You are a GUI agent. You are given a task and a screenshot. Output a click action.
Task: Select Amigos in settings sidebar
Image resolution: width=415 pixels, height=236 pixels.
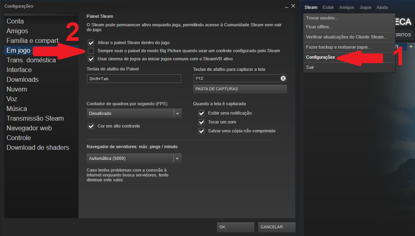(x=41, y=31)
